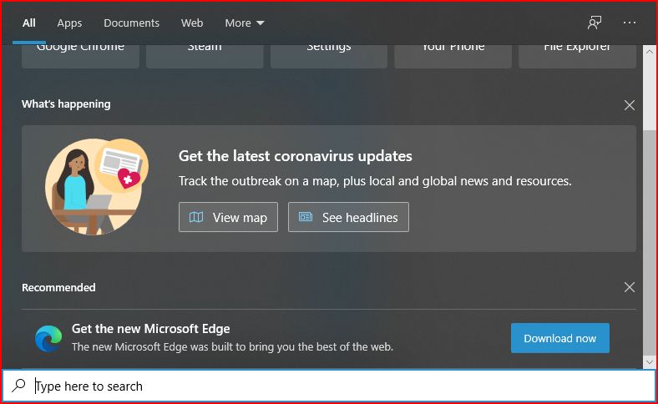Viewport: 658px width, 404px height.
Task: Click the scrollbar down arrow
Action: coord(649,362)
